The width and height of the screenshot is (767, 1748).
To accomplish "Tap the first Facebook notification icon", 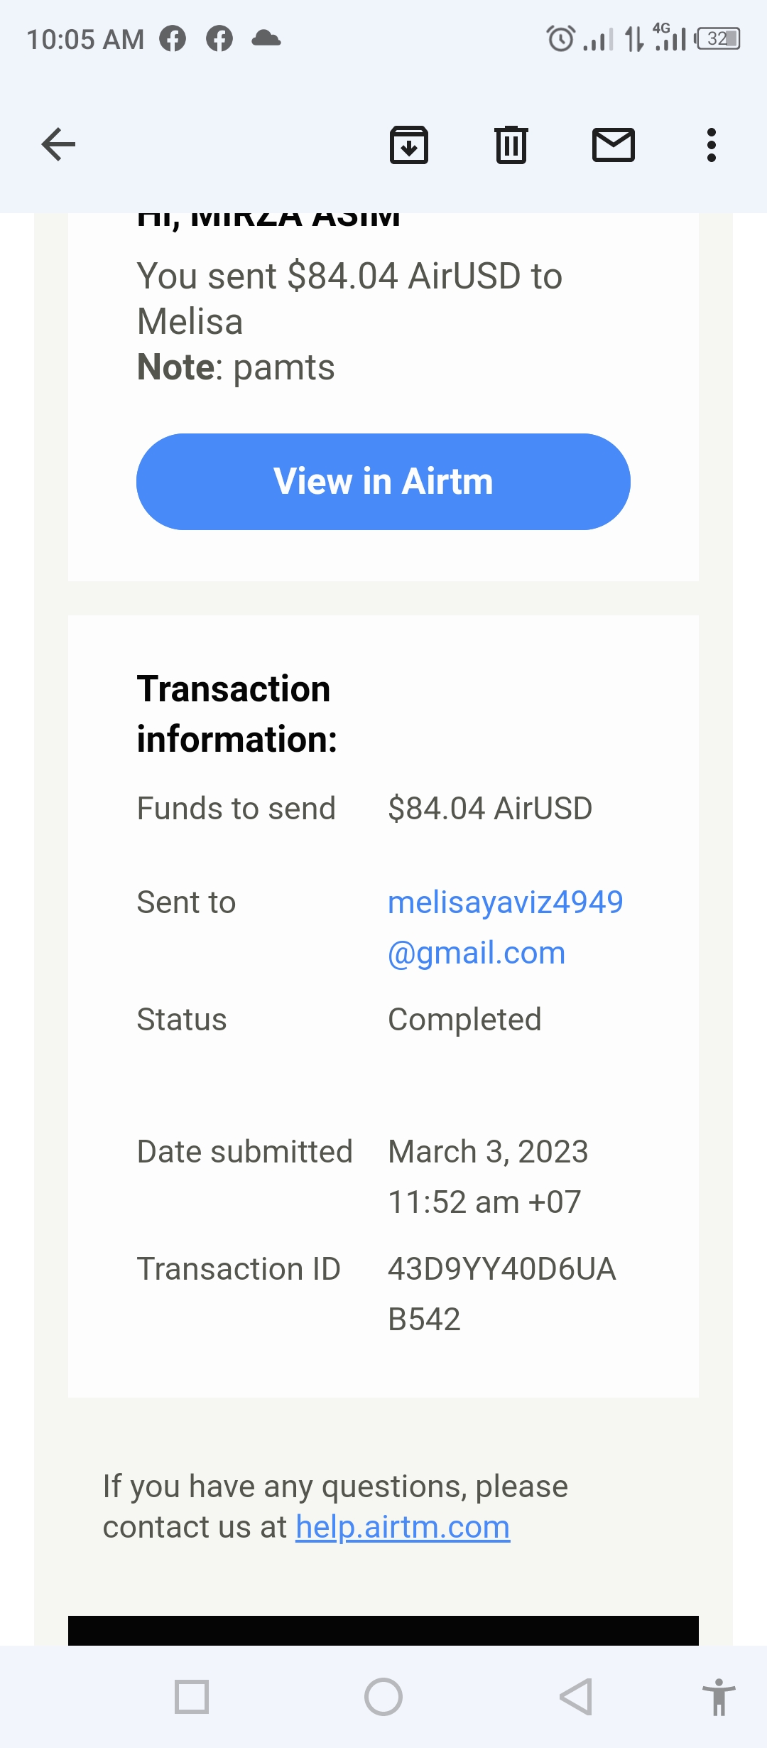I will (173, 38).
